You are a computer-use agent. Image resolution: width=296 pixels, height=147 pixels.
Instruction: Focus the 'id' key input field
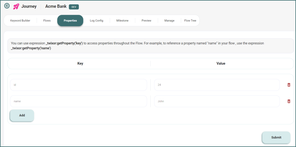click(x=78, y=85)
